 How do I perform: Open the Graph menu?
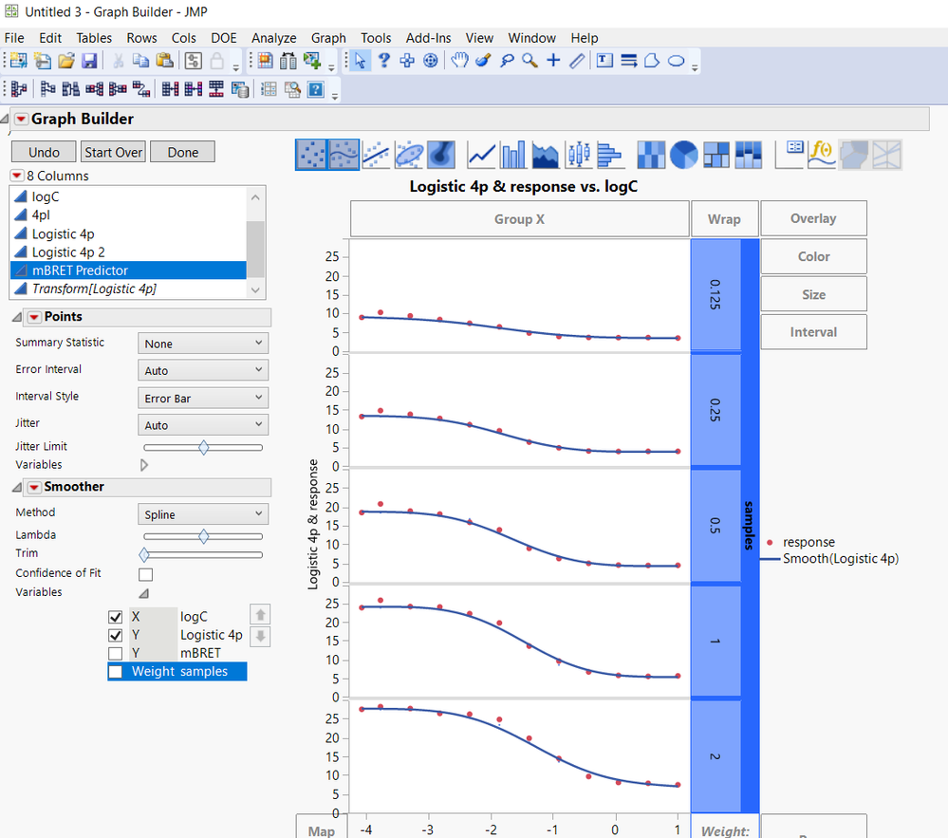tap(328, 38)
